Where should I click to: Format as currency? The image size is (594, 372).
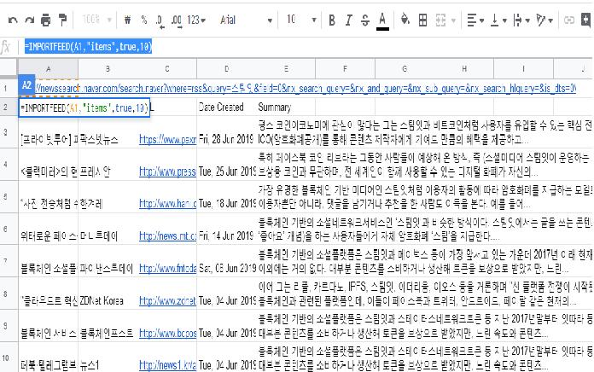click(x=128, y=20)
